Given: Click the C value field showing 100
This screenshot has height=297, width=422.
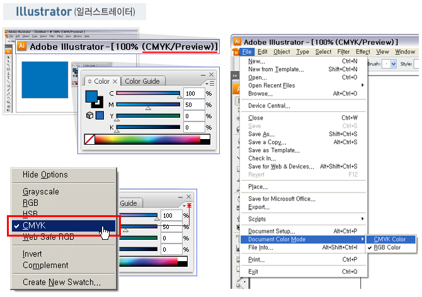Looking at the screenshot, I should pos(194,93).
